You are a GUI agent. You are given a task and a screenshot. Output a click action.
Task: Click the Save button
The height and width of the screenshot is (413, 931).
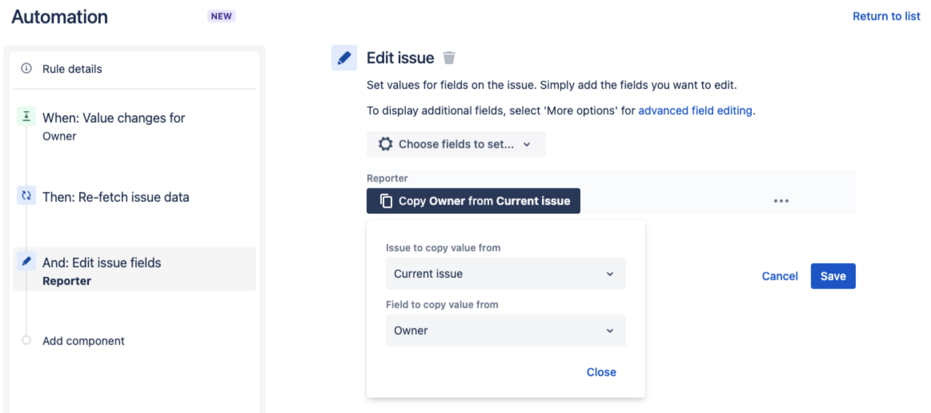point(833,276)
